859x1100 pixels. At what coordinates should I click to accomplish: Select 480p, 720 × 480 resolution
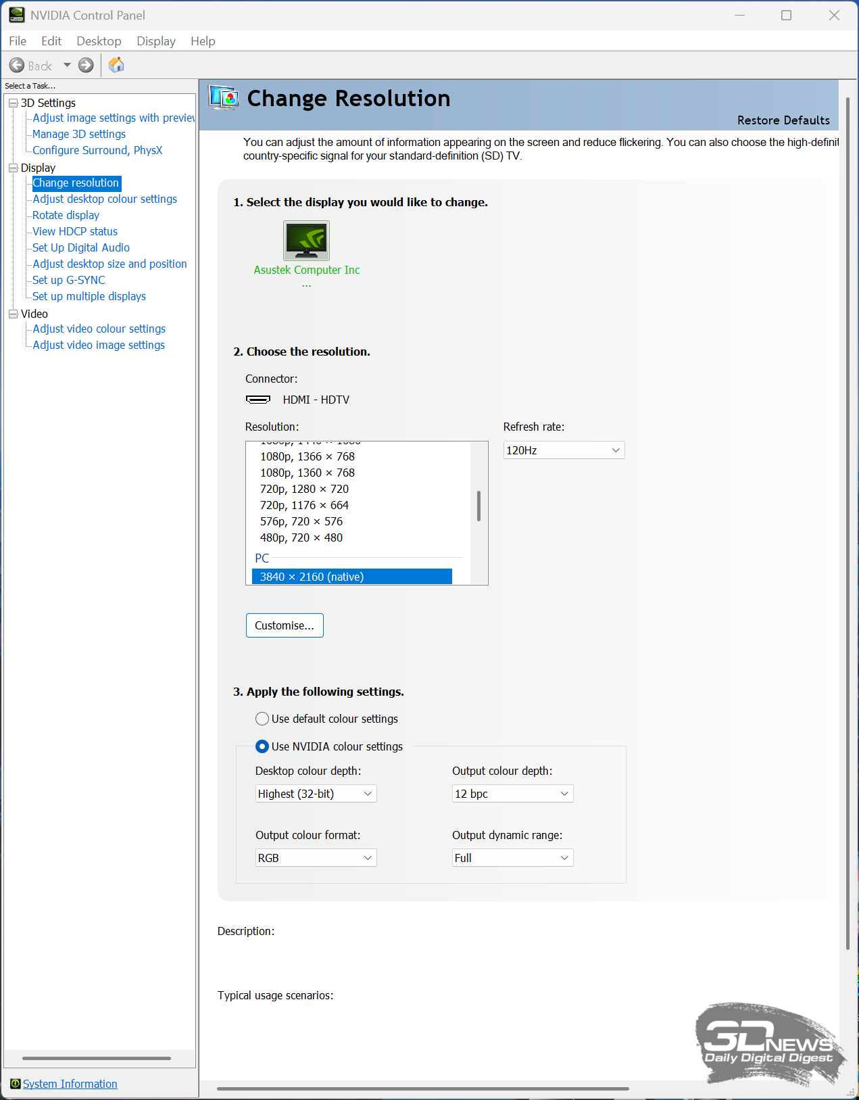pos(301,537)
